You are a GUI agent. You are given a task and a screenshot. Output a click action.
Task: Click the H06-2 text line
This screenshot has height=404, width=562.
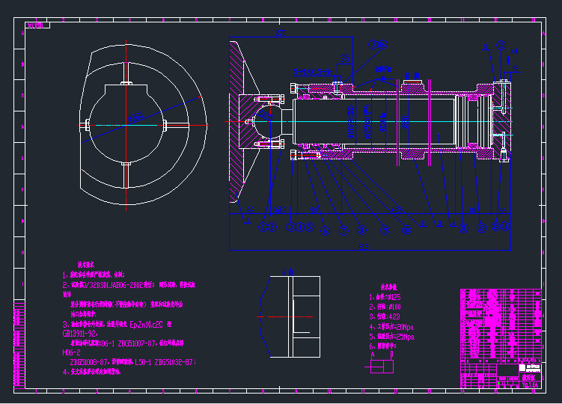click(x=71, y=352)
